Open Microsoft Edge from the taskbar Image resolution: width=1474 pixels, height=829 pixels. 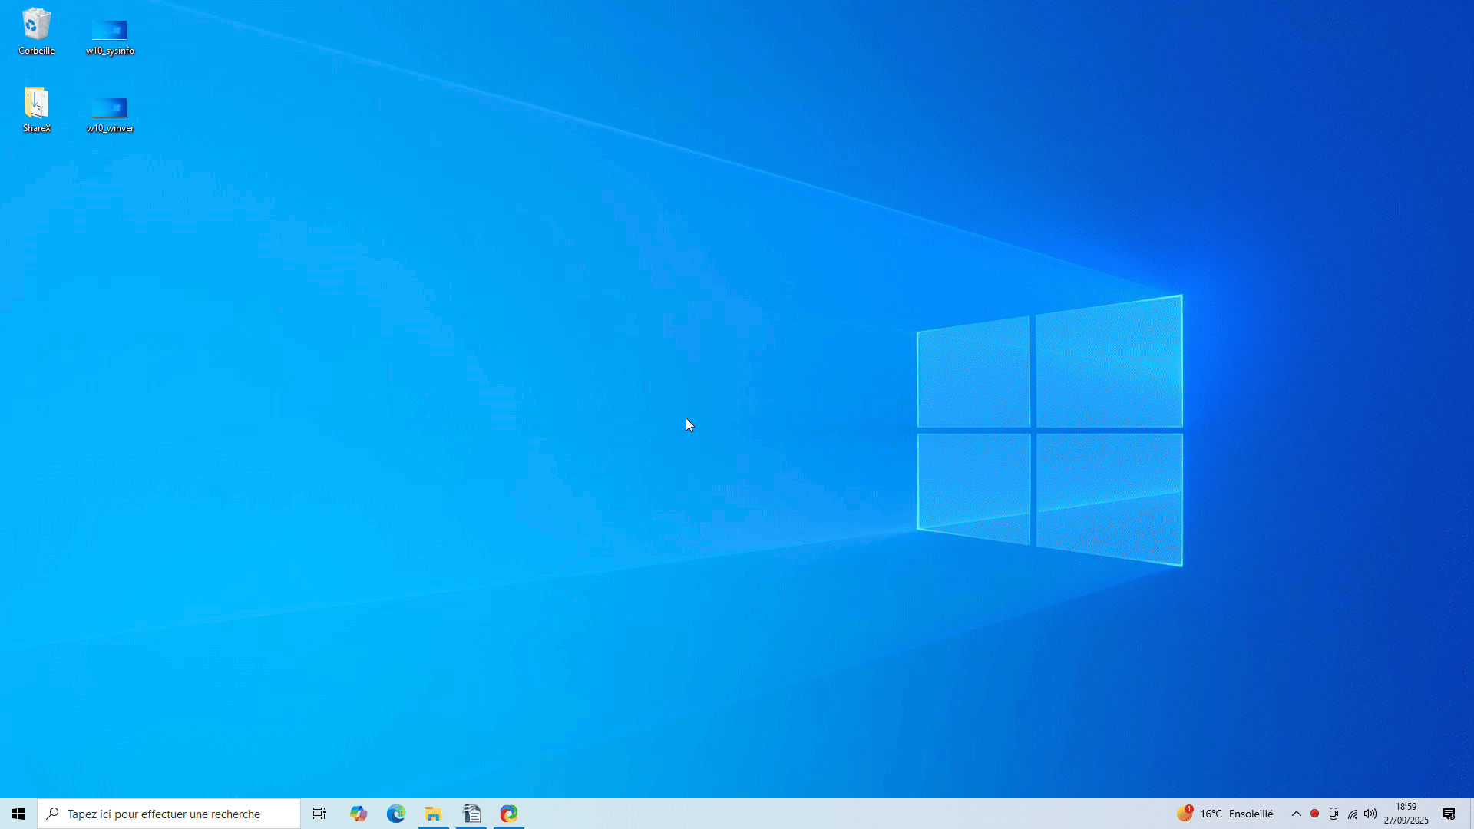click(395, 814)
